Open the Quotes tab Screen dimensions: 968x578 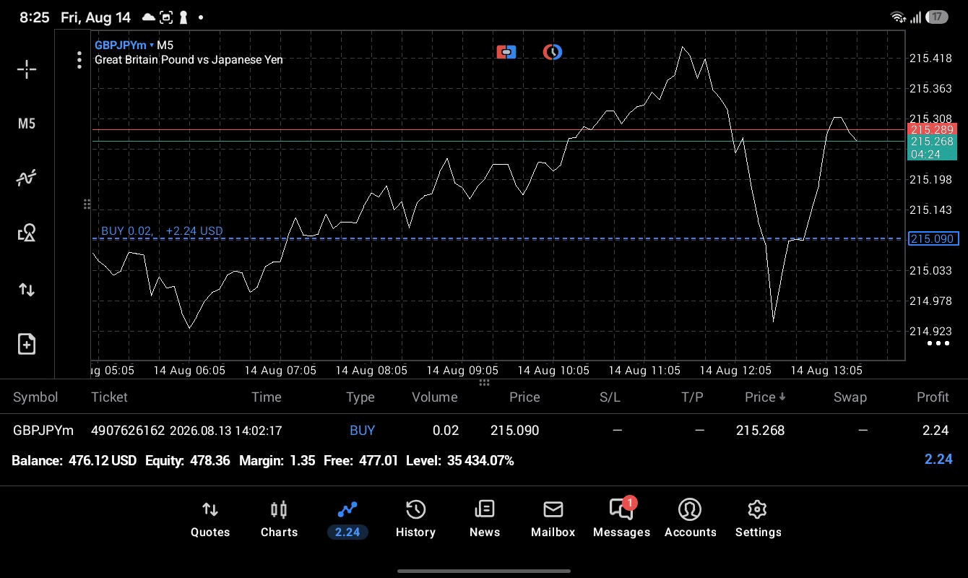tap(210, 519)
